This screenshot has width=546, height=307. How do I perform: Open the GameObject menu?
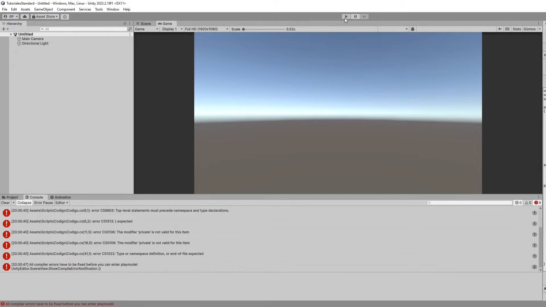click(x=43, y=9)
